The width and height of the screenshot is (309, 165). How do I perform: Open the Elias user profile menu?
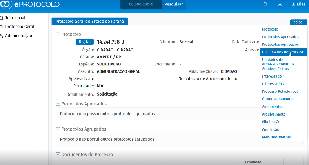(299, 4)
